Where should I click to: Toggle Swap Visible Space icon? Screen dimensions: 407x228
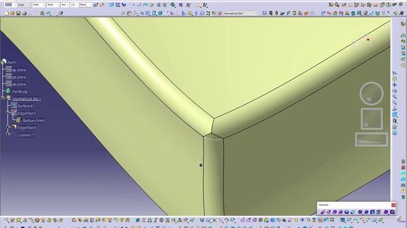[x=394, y=133]
